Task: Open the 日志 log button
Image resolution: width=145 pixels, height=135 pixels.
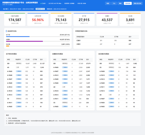Action: (x=114, y=3)
